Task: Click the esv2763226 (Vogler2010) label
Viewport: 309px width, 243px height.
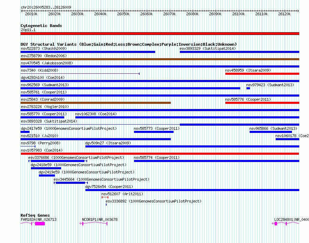Action: [x=45, y=107]
